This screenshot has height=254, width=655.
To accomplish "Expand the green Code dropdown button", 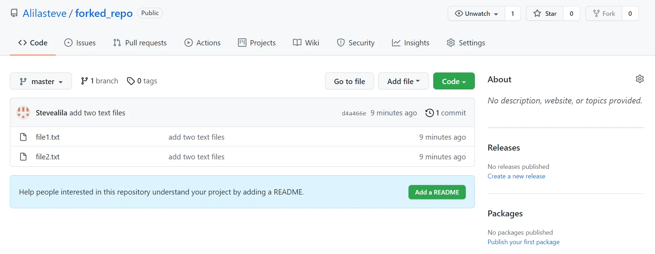I will (454, 81).
